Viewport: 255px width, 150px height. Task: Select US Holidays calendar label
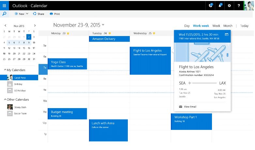click(x=20, y=91)
